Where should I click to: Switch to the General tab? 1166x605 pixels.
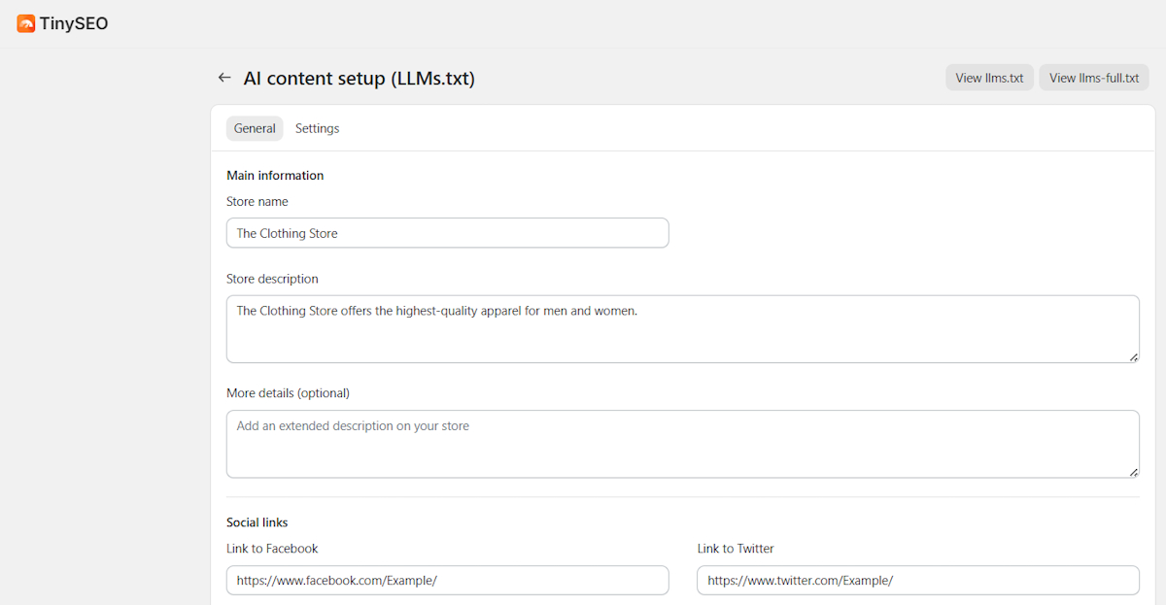[x=255, y=128]
